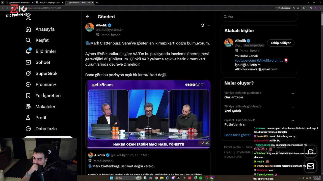Open Makaleler articles page
323x181 pixels.
tap(41, 107)
